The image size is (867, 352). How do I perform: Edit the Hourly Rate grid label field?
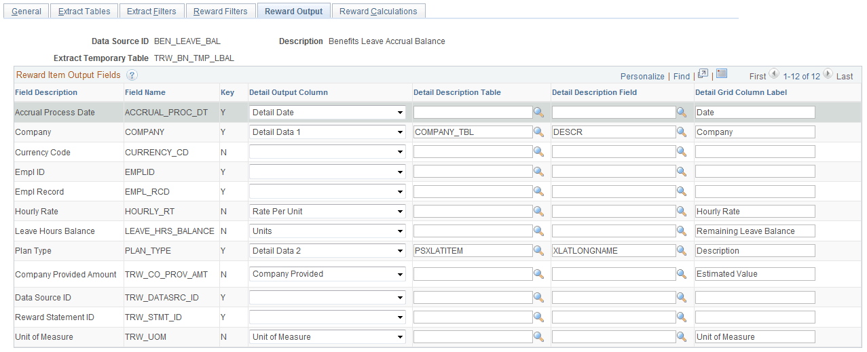tap(755, 211)
